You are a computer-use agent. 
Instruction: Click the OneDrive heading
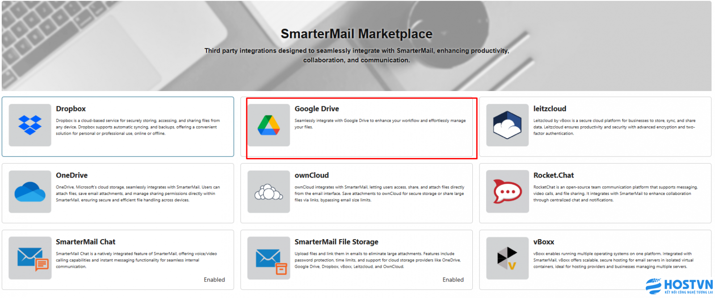click(x=71, y=175)
